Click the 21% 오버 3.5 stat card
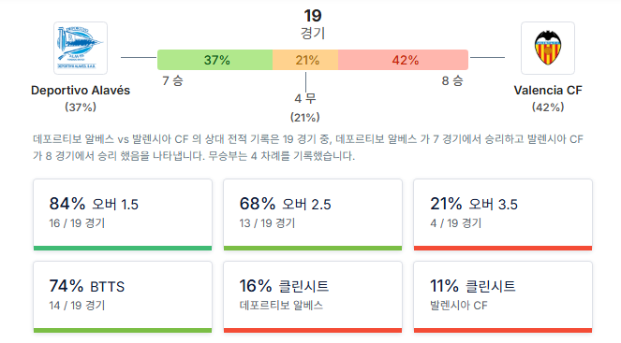The image size is (621, 343). point(503,215)
